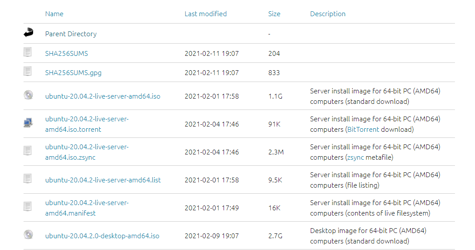Click the file icon for the amd64.manifest row
This screenshot has height=250, width=475.
pos(27,206)
